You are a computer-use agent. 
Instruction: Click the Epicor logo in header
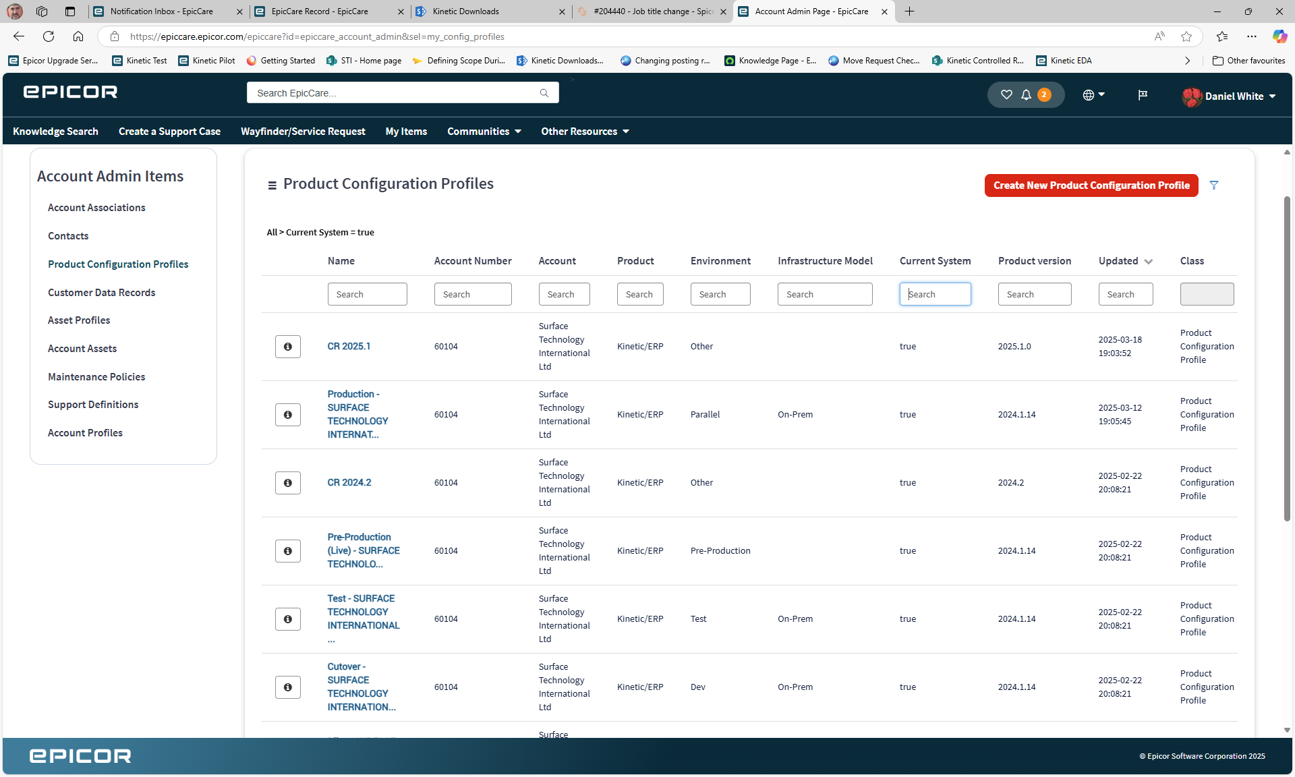click(71, 92)
